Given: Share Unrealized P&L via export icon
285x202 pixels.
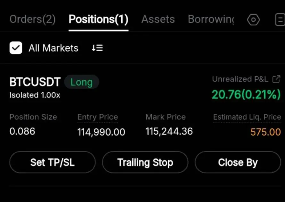Looking at the screenshot, I should [x=276, y=79].
